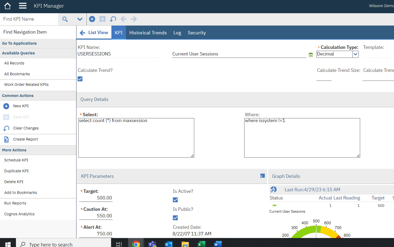Open the detail menu icon beside the KPI description
The image size is (394, 247).
[x=311, y=54]
